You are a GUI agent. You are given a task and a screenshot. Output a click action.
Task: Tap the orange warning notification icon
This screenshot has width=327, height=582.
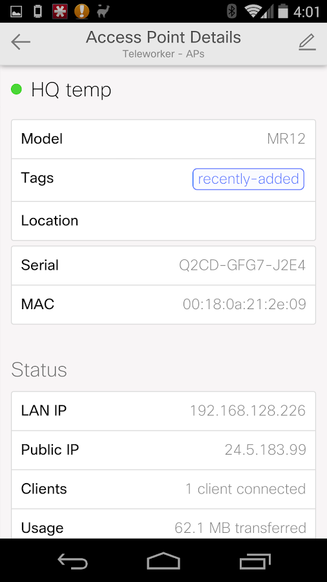(x=81, y=12)
